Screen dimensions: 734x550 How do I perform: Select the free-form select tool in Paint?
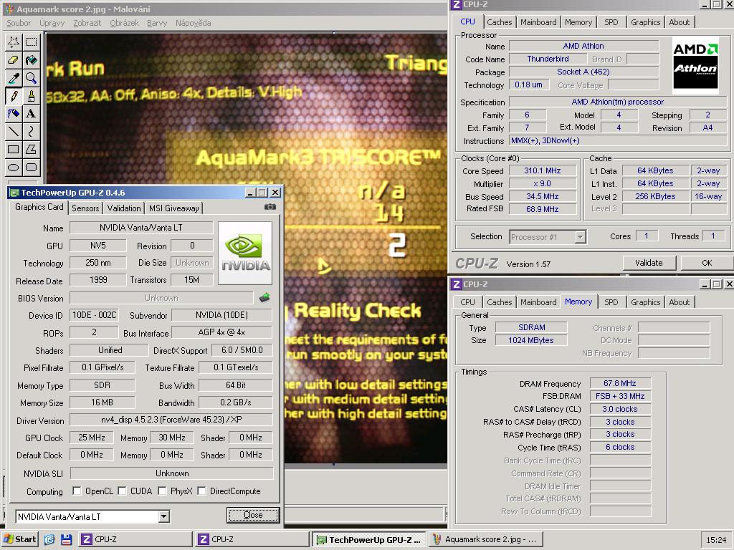[x=14, y=42]
